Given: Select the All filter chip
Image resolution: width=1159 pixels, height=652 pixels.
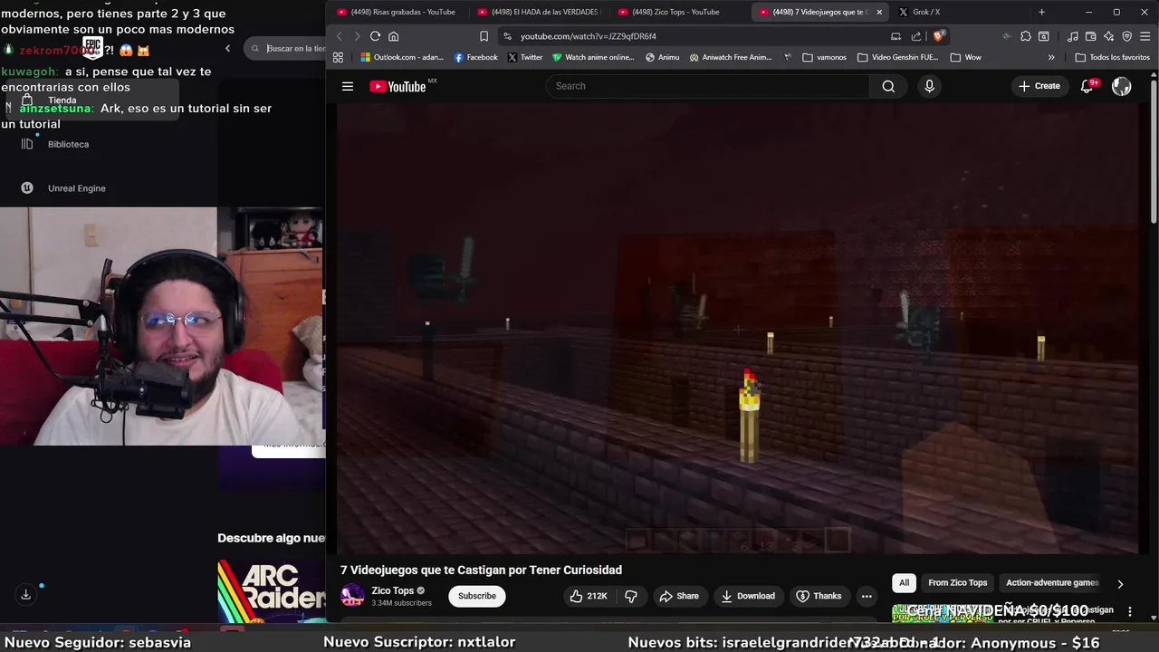Looking at the screenshot, I should coord(904,583).
